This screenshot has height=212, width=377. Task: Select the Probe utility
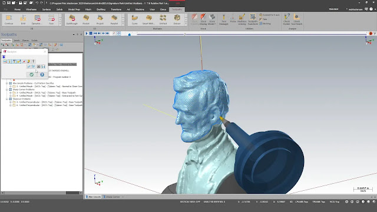[x=233, y=19]
